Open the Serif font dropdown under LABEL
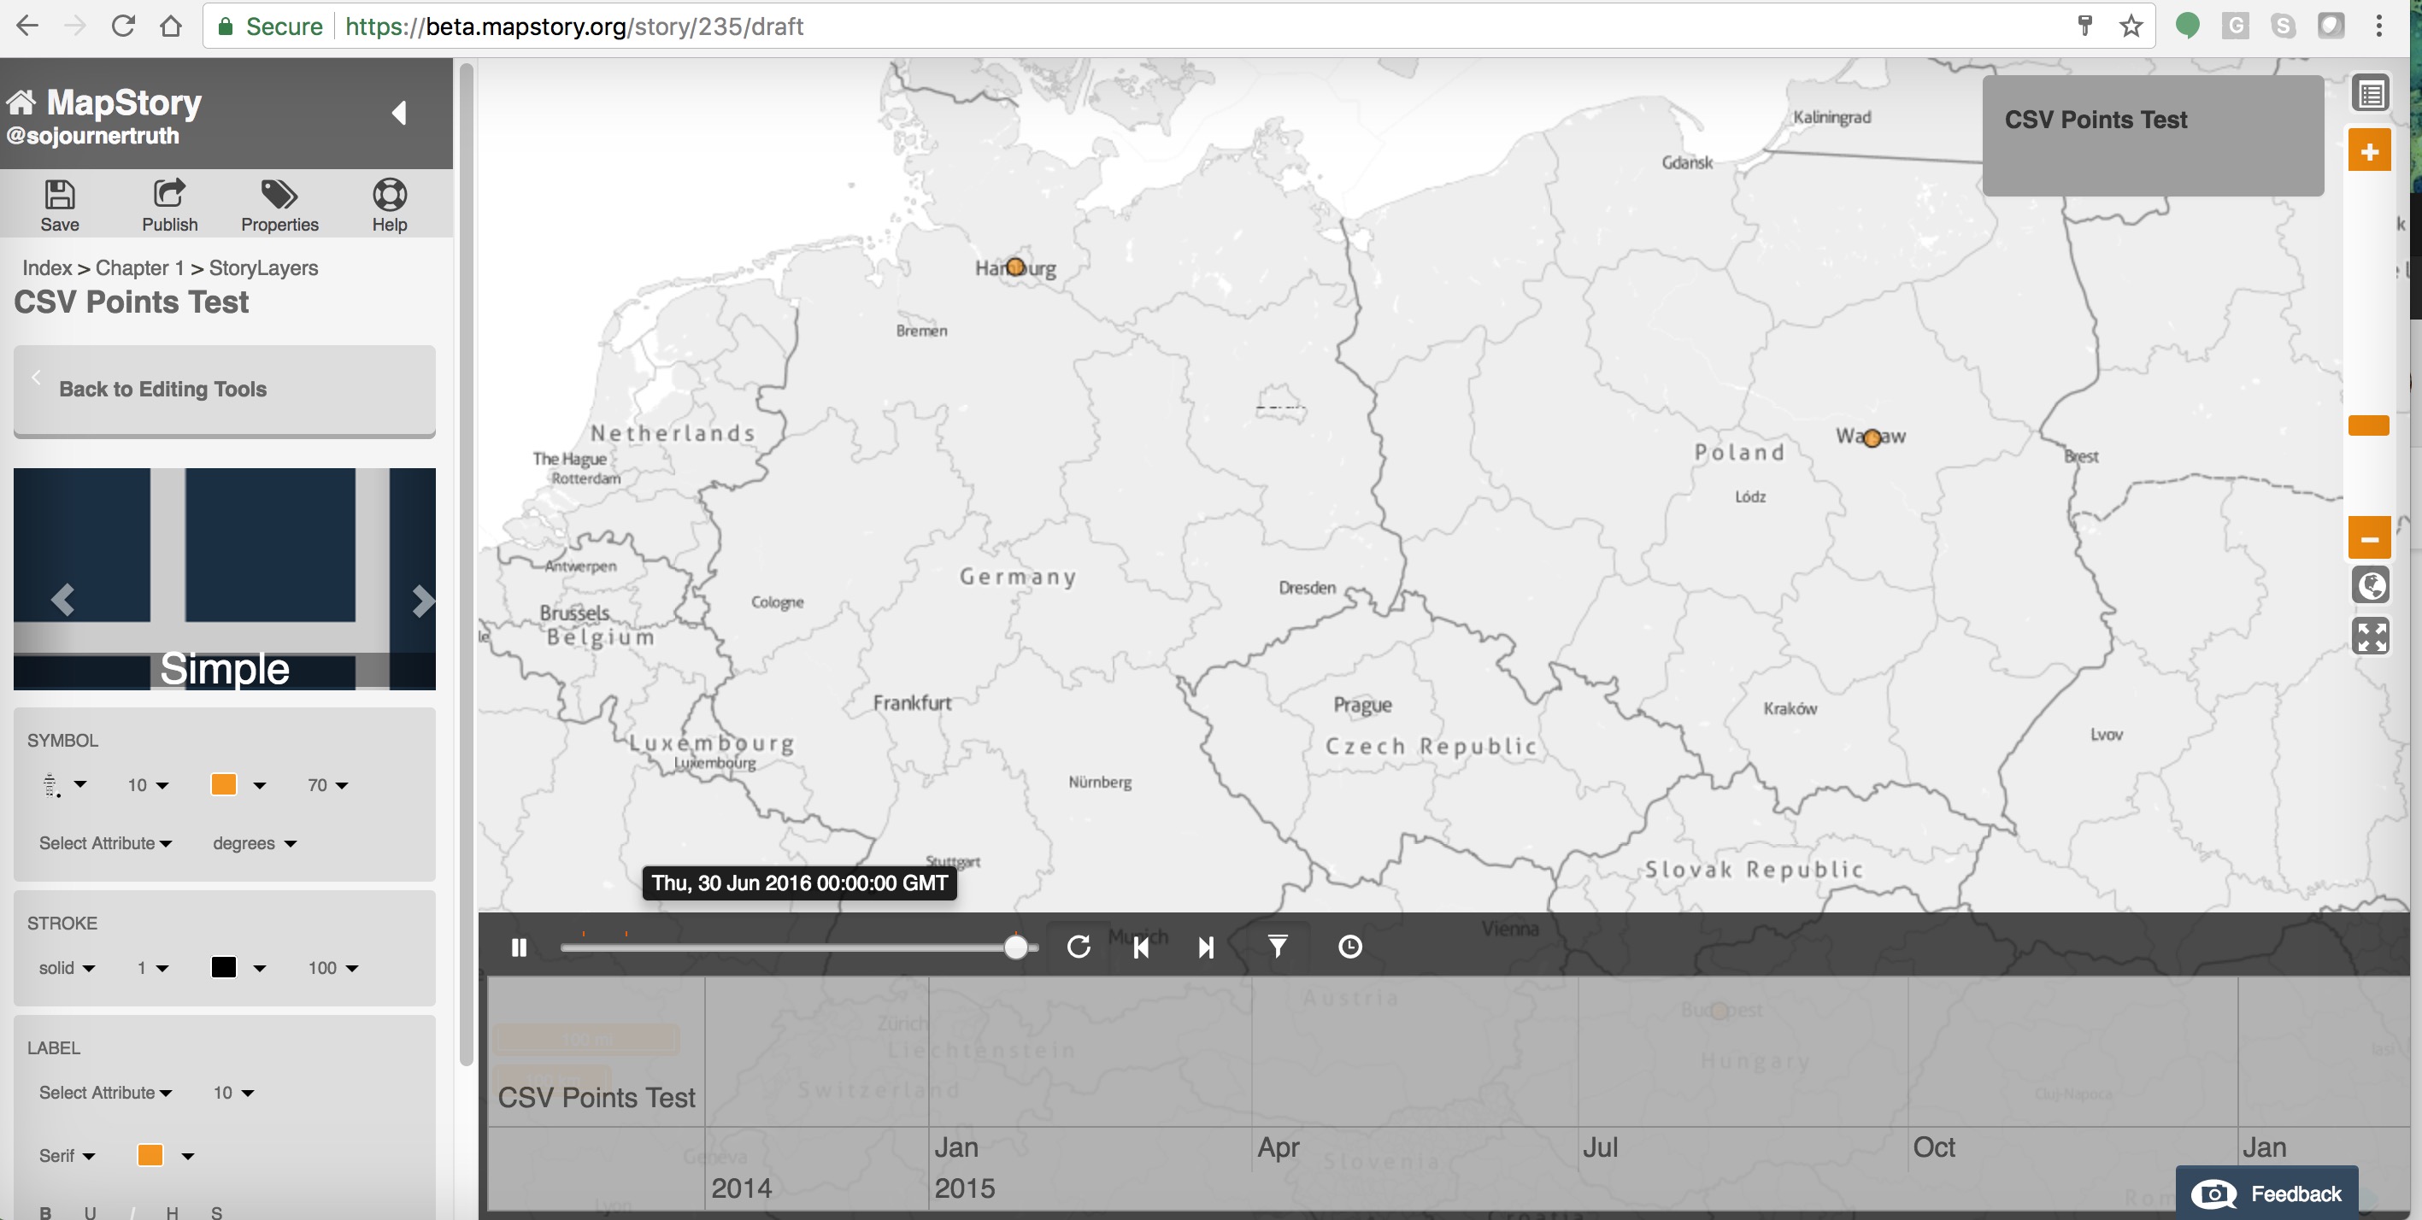Image resolution: width=2422 pixels, height=1220 pixels. 66,1155
